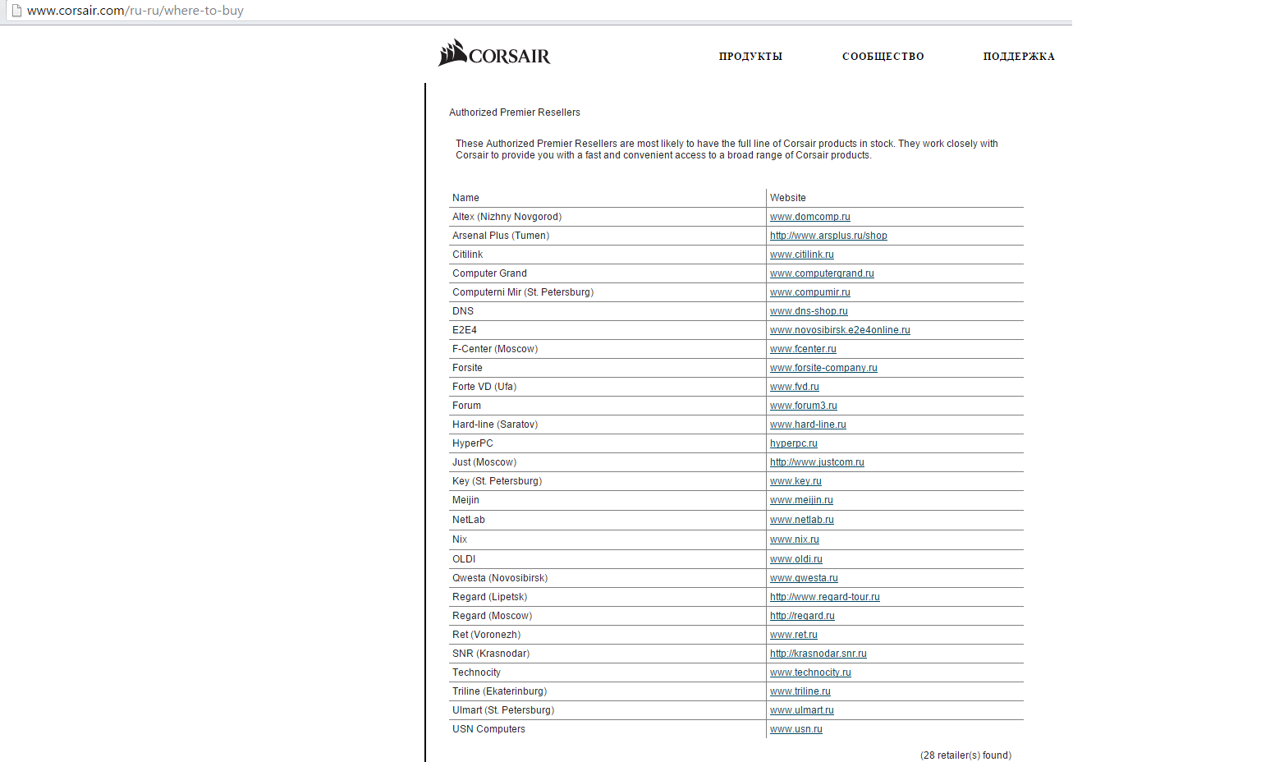Visit www.forsite-company.ru
This screenshot has height=762, width=1261.
click(823, 368)
